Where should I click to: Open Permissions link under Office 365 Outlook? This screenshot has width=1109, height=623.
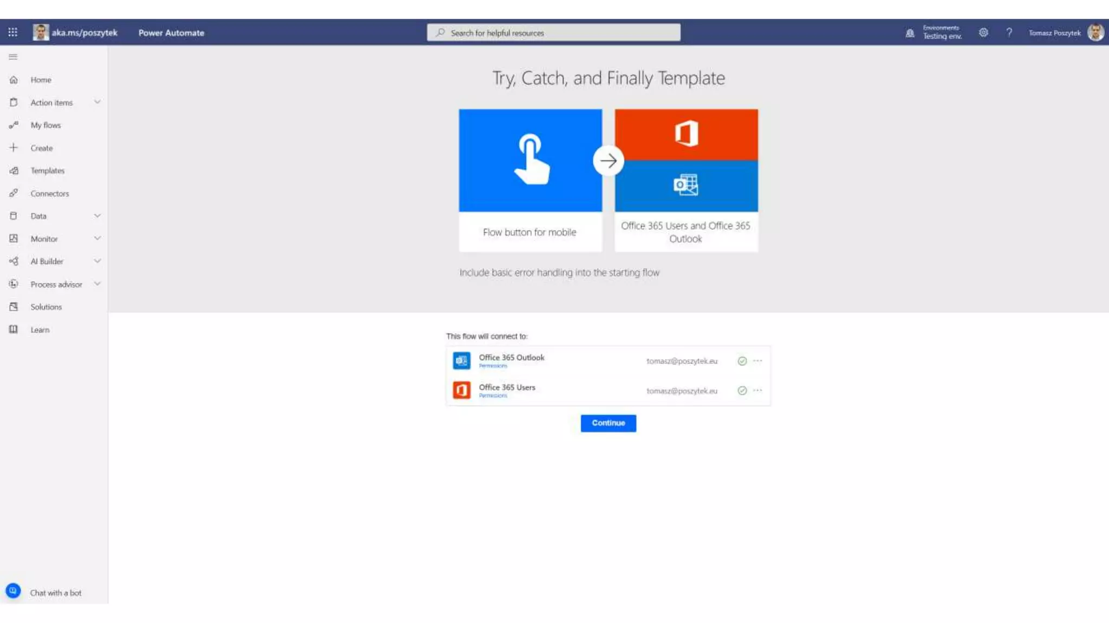(493, 366)
